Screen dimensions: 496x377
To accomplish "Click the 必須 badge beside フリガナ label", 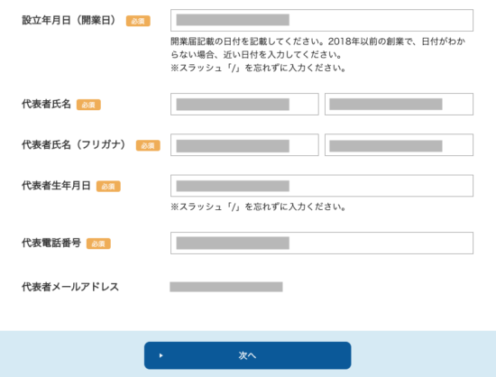I will point(148,145).
